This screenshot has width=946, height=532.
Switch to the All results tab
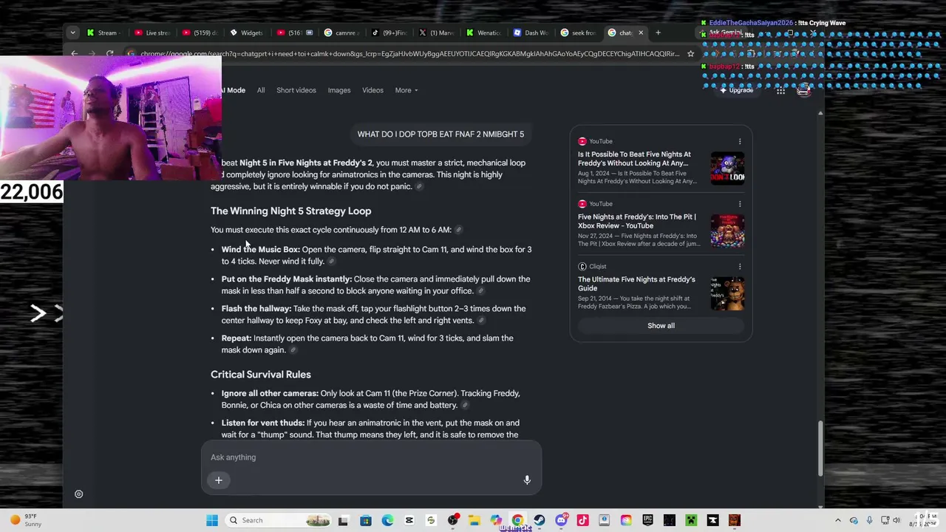tap(261, 90)
